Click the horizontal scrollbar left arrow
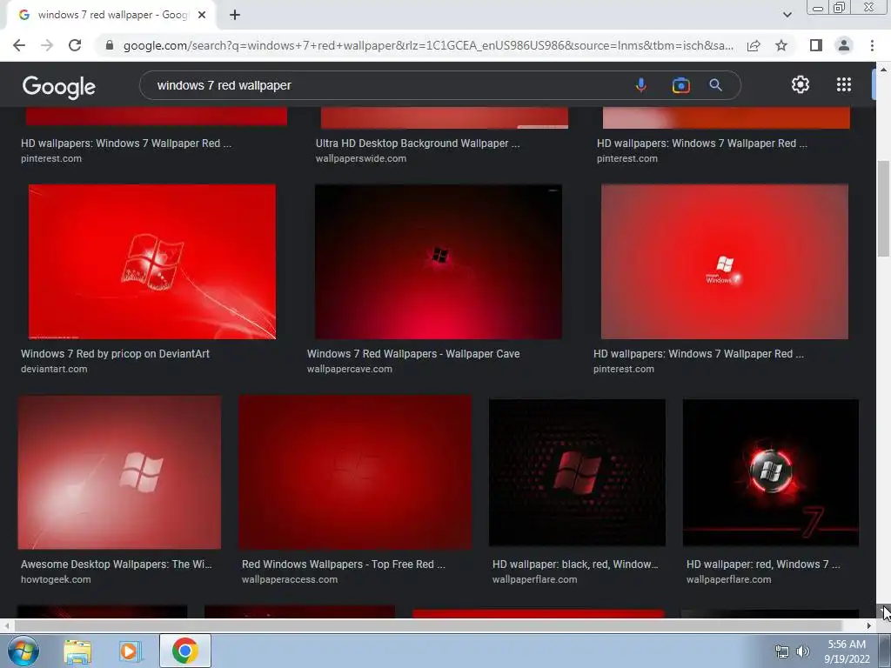Viewport: 891px width, 668px height. [x=6, y=626]
